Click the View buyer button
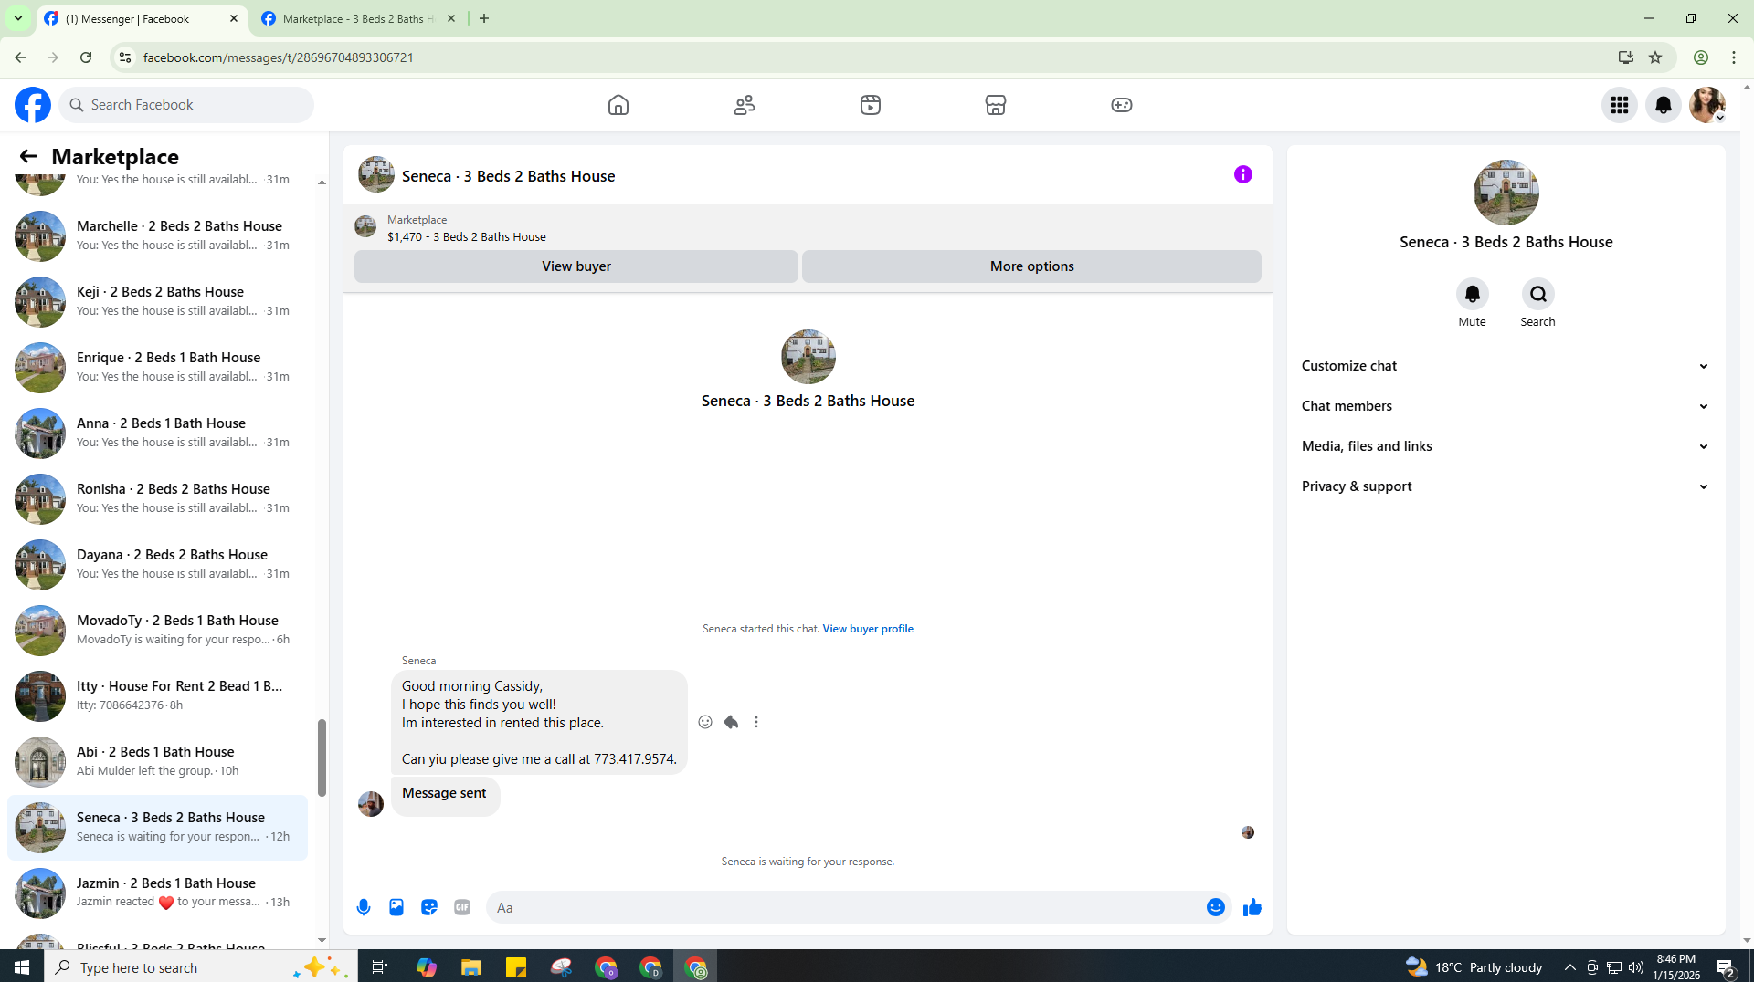The width and height of the screenshot is (1754, 982). click(x=576, y=266)
